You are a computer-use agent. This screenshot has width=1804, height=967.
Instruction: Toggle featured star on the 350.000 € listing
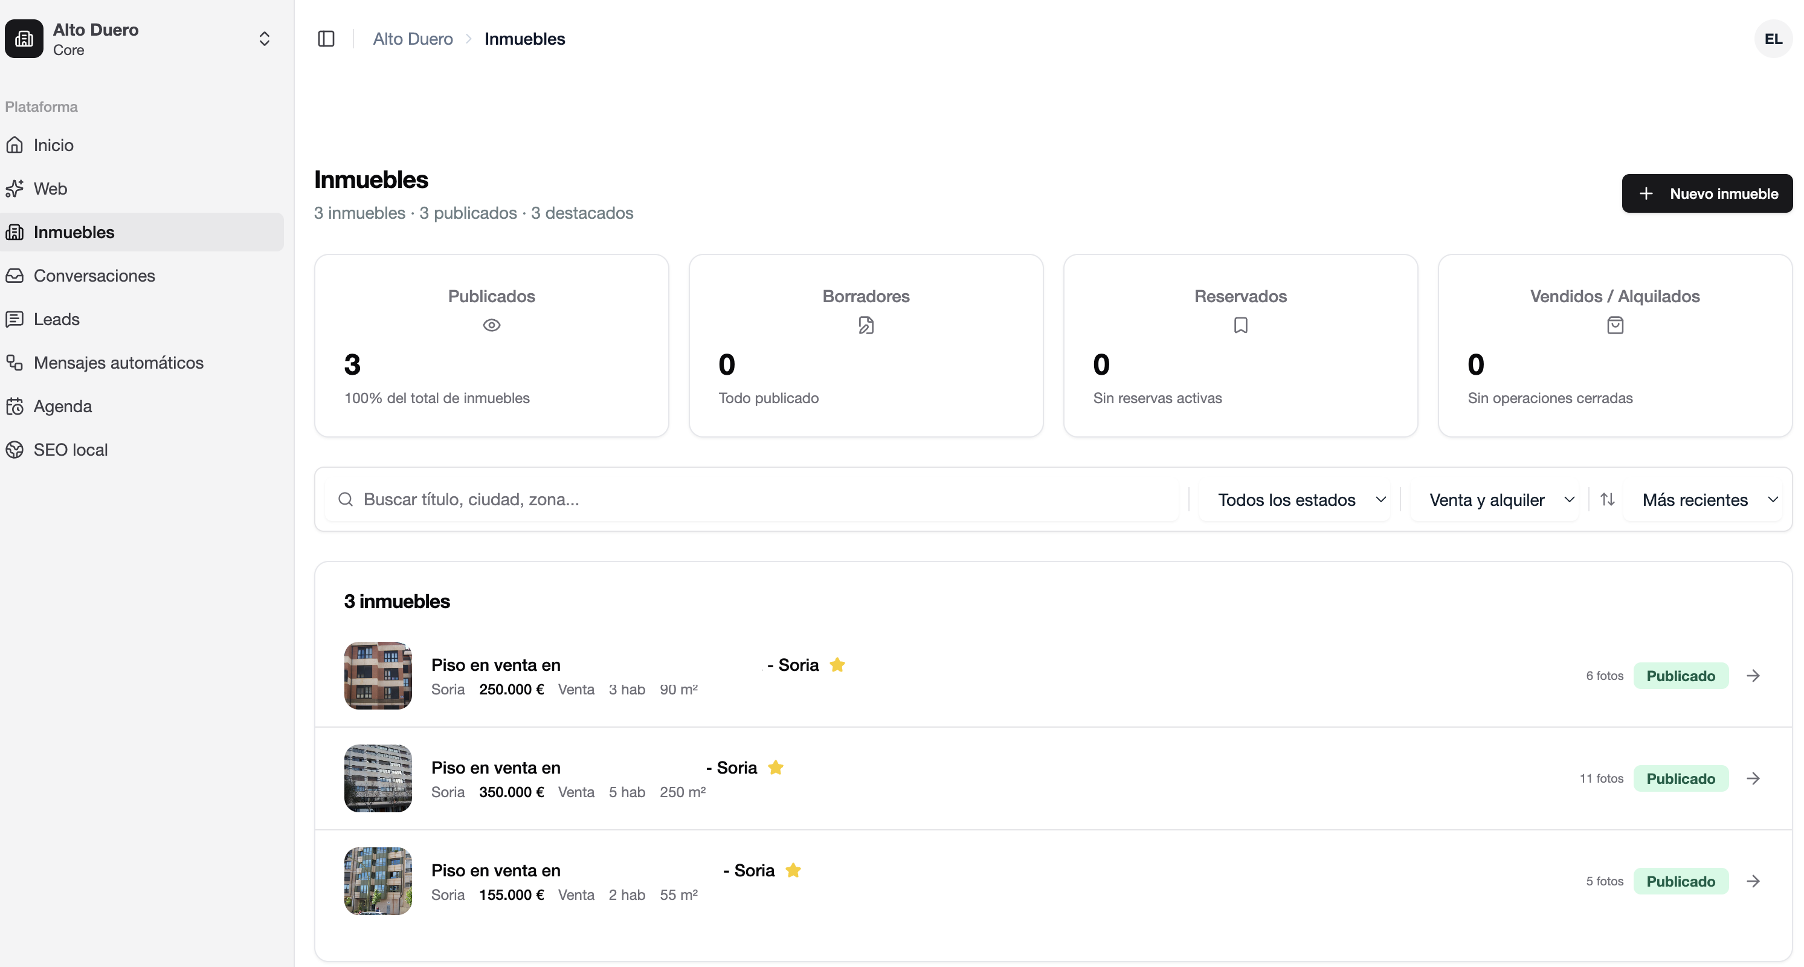[775, 768]
